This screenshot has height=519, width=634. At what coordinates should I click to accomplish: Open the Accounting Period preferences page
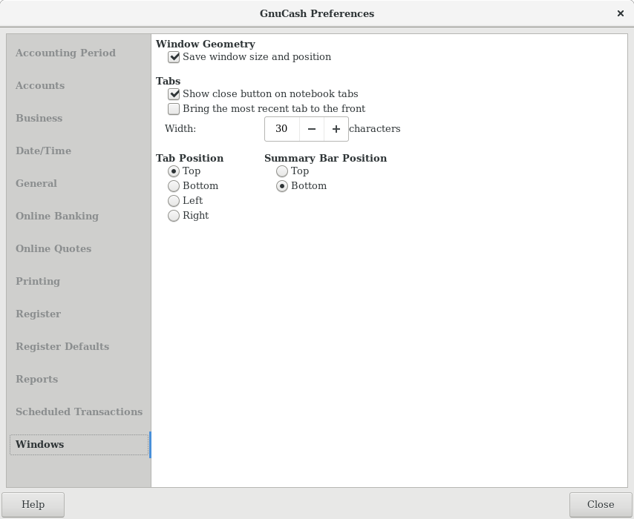click(79, 53)
